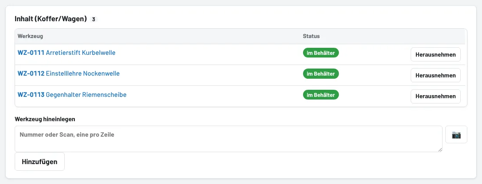The height and width of the screenshot is (184, 482).
Task: Focus the Nummer oder Scan text area
Action: pos(229,139)
